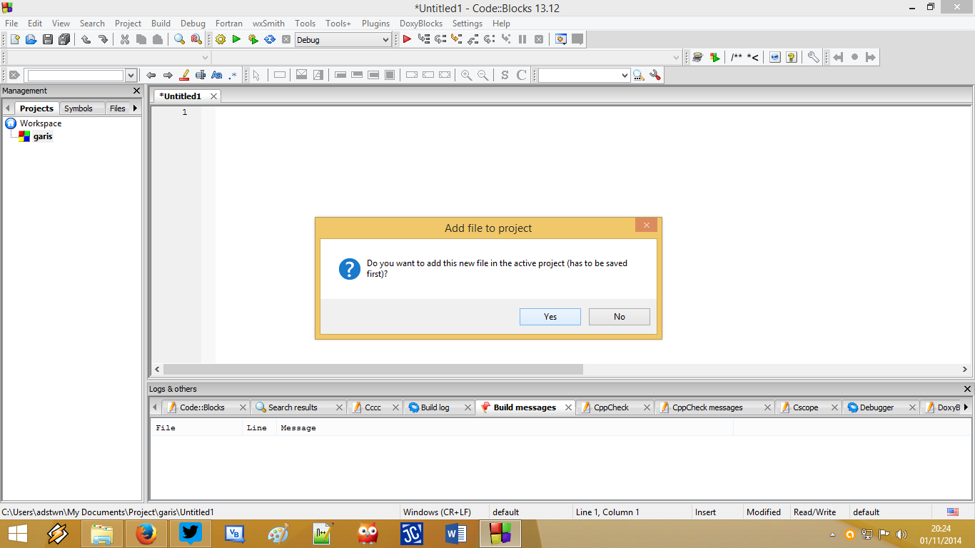Open the Plugins menu
975x548 pixels.
[x=375, y=24]
